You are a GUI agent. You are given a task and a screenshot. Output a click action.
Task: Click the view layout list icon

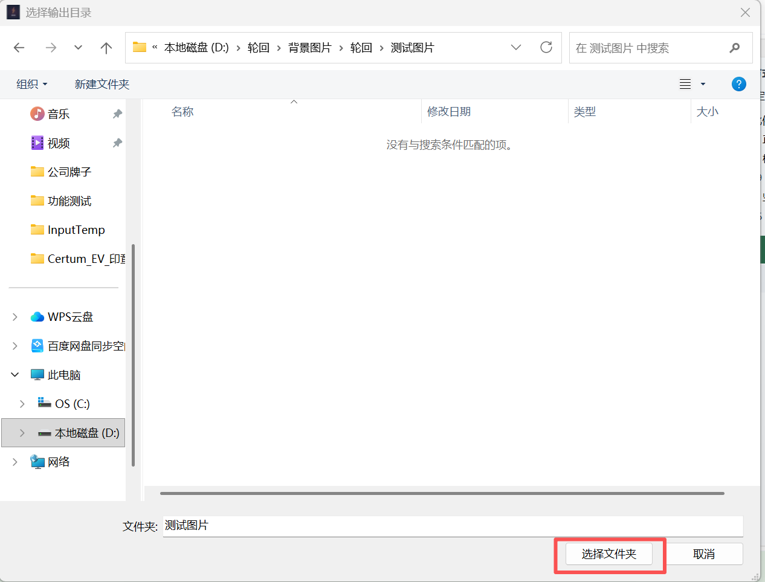click(x=685, y=84)
